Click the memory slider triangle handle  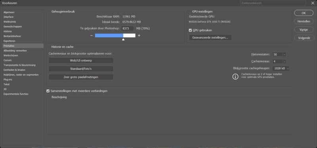point(123,40)
